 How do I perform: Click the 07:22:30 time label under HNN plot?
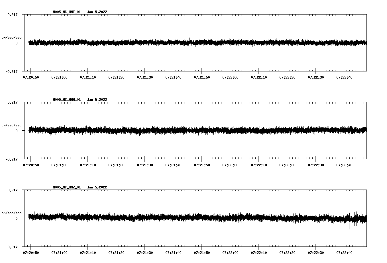[x=316, y=165]
